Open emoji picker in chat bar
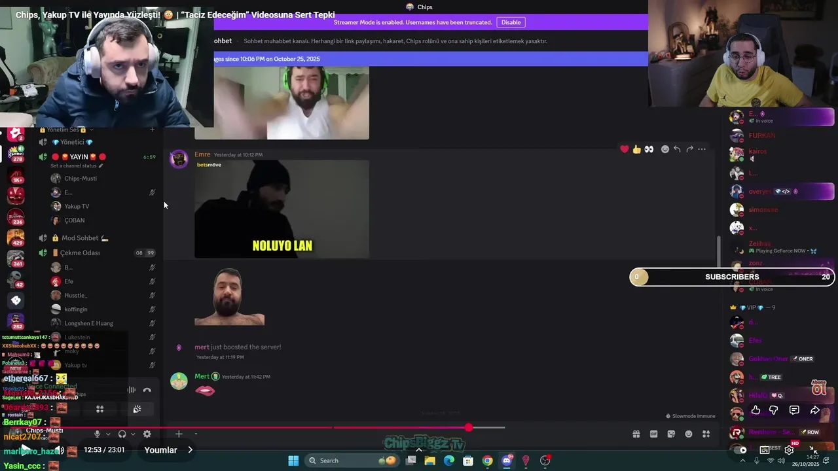 (x=689, y=434)
